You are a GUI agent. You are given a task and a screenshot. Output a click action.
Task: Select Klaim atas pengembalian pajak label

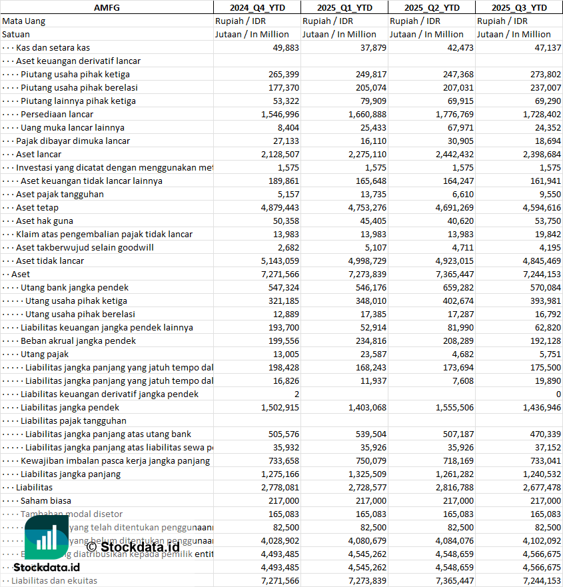104,235
